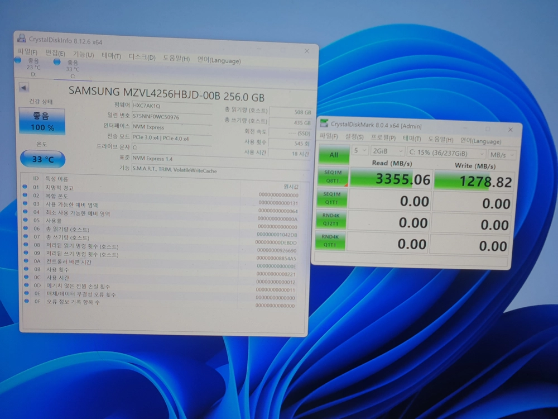Viewport: 558px width, 419px height.
Task: Open the test count dropdown showing 5
Action: point(360,151)
